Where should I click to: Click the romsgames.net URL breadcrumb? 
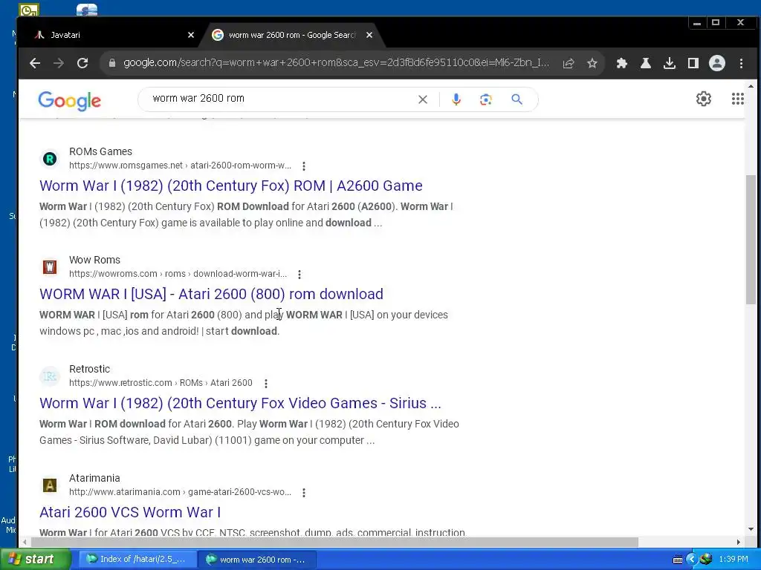(x=180, y=166)
